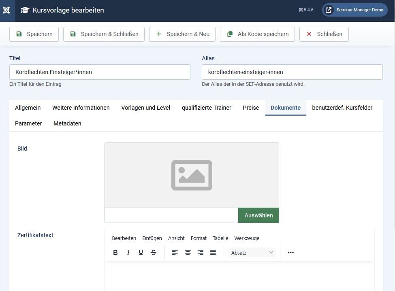The image size is (395, 291).
Task: Show more editor toolbar options
Action: click(x=291, y=253)
